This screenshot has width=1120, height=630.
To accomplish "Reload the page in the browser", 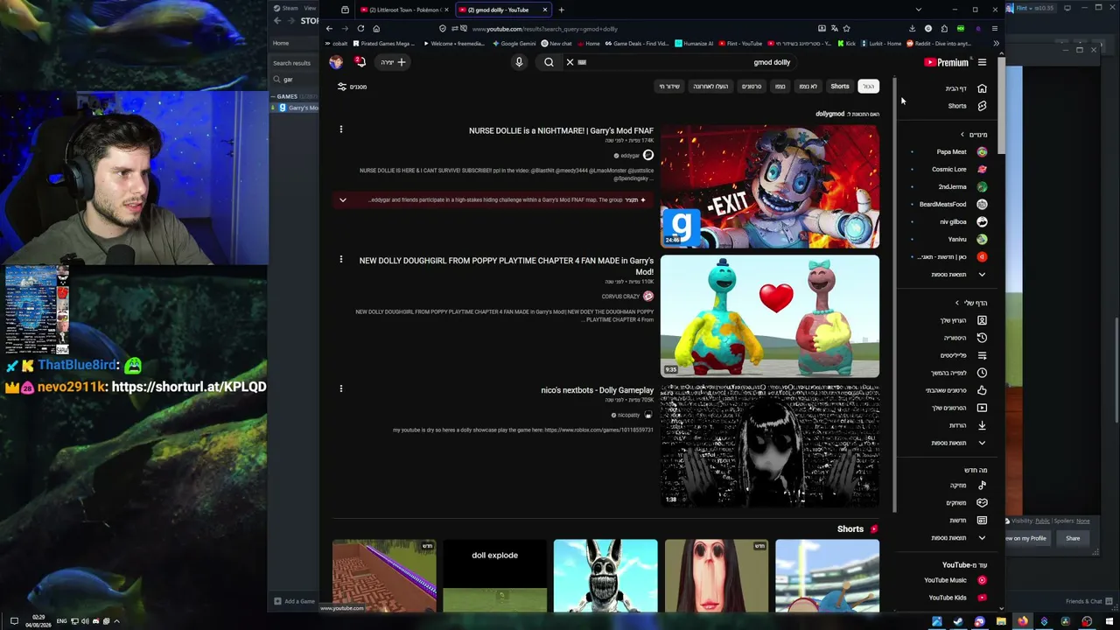I will [x=360, y=28].
